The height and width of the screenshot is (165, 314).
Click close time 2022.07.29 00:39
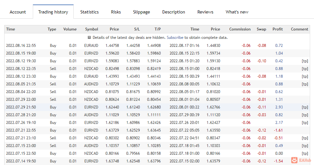click(x=184, y=115)
